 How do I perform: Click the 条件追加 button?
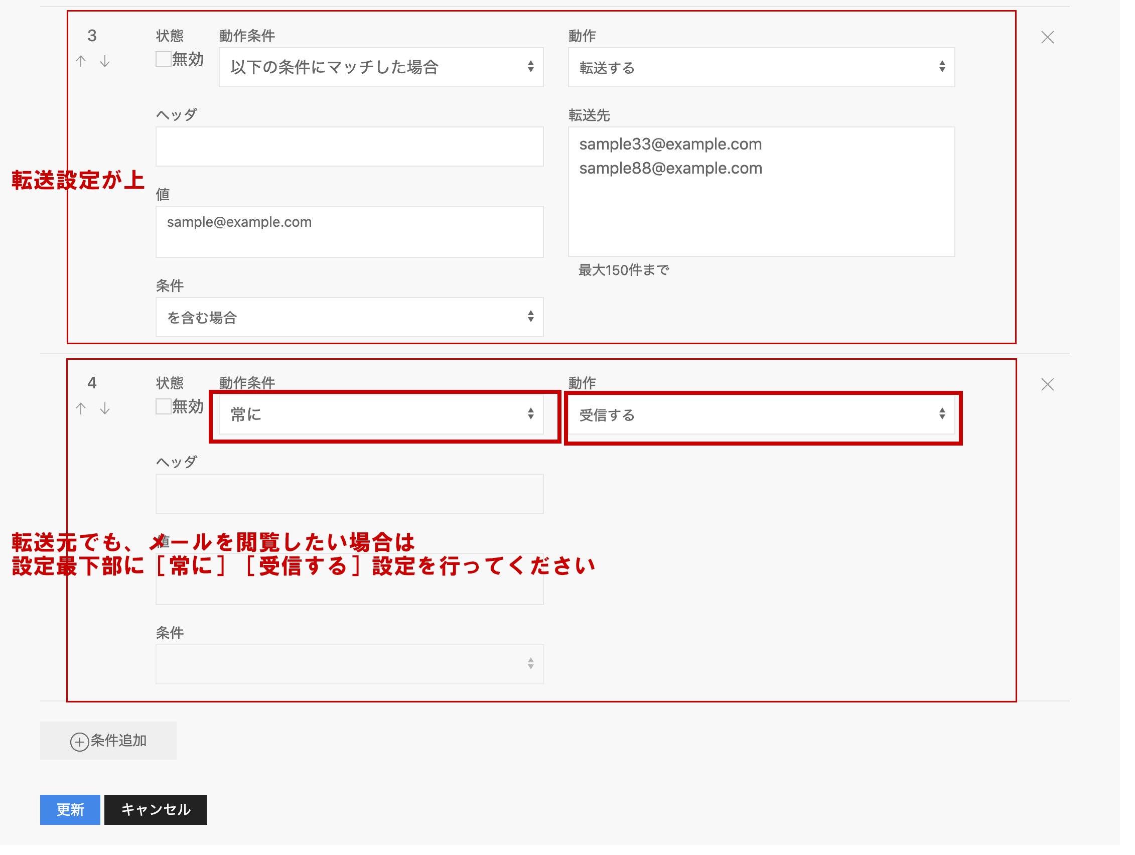[x=108, y=741]
